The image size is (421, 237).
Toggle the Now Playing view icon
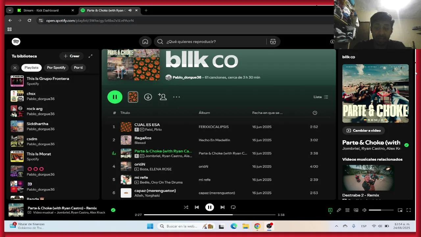tap(330, 210)
